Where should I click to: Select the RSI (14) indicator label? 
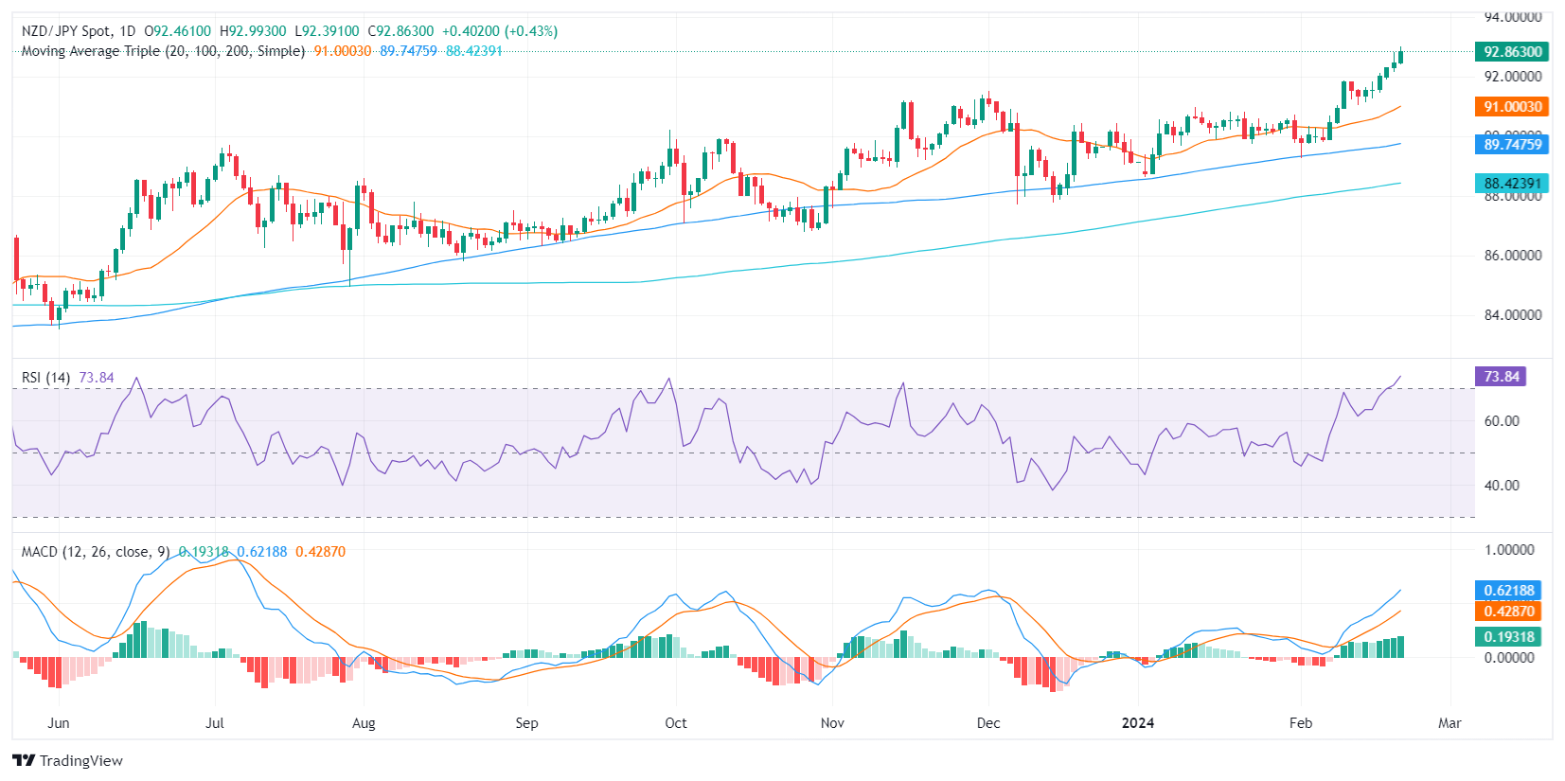click(x=45, y=378)
